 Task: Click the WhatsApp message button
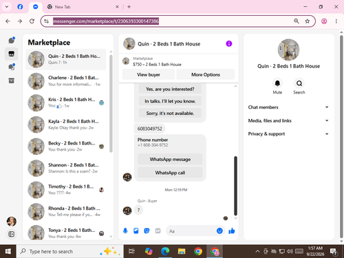(x=170, y=159)
